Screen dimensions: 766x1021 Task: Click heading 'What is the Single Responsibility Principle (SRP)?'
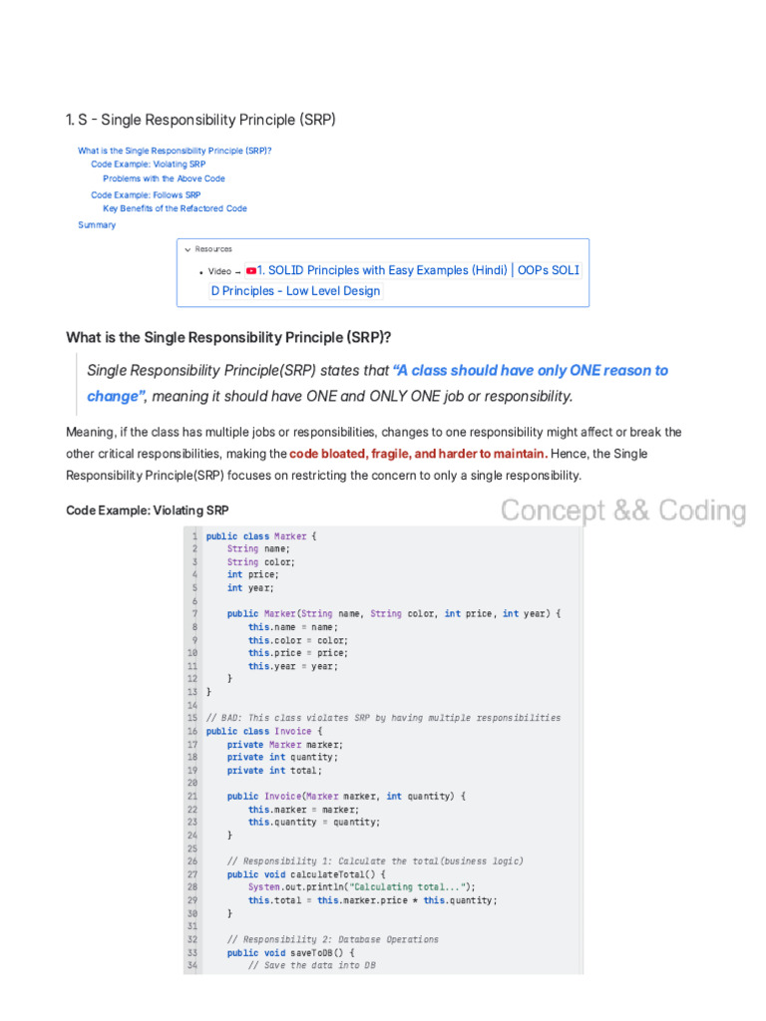tap(228, 337)
